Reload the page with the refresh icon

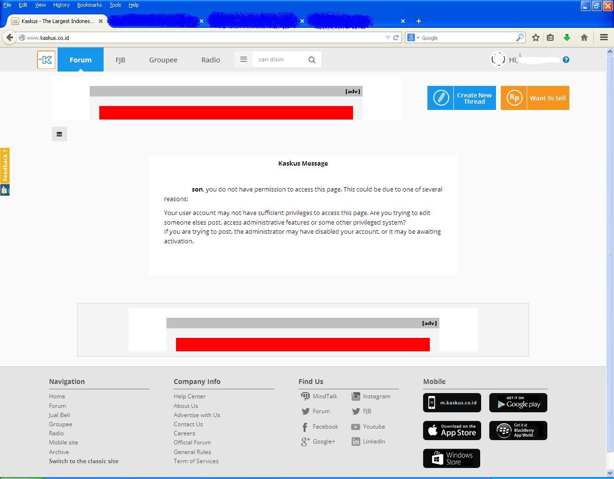pos(396,37)
